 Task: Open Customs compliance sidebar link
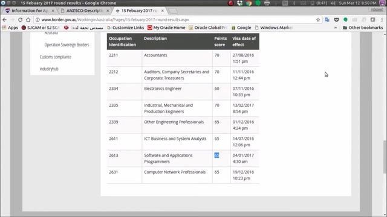tap(56, 57)
